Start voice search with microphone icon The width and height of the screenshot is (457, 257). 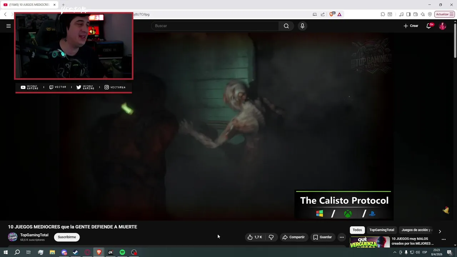click(302, 26)
